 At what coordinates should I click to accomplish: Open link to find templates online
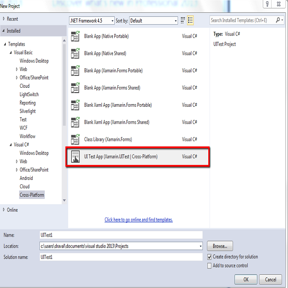(139, 220)
